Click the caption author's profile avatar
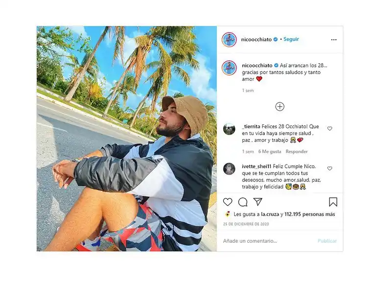This screenshot has width=376, height=282. [x=229, y=68]
